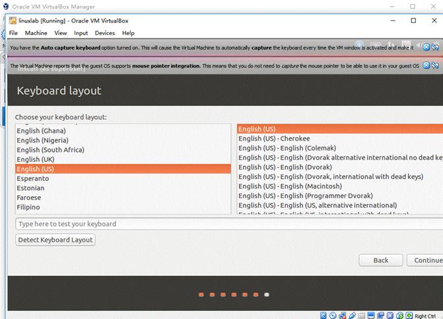Minimize the linuxlab VM window
Image resolution: width=443 pixels, height=319 pixels.
[393, 20]
